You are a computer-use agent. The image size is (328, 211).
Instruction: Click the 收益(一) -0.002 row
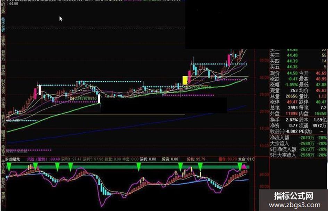284,131
